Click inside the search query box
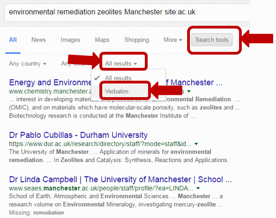Screen dimensions: 276x218 click(x=127, y=12)
